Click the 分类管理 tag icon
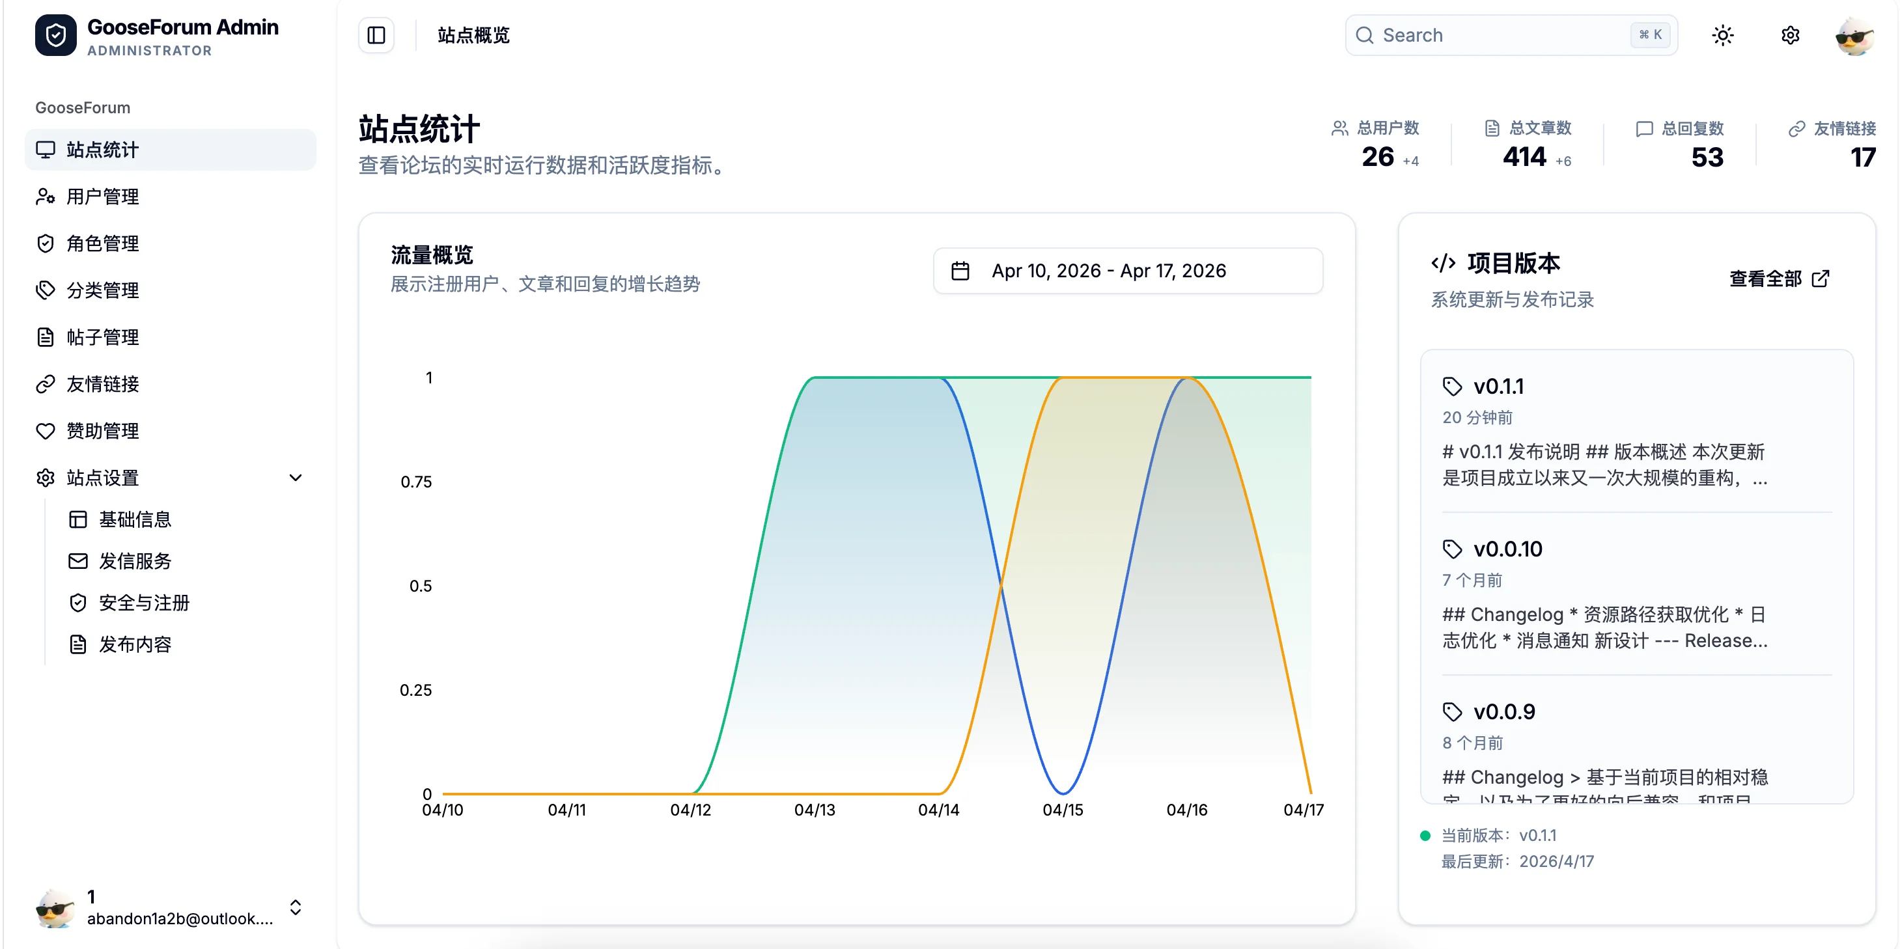1900x949 pixels. pyautogui.click(x=46, y=290)
